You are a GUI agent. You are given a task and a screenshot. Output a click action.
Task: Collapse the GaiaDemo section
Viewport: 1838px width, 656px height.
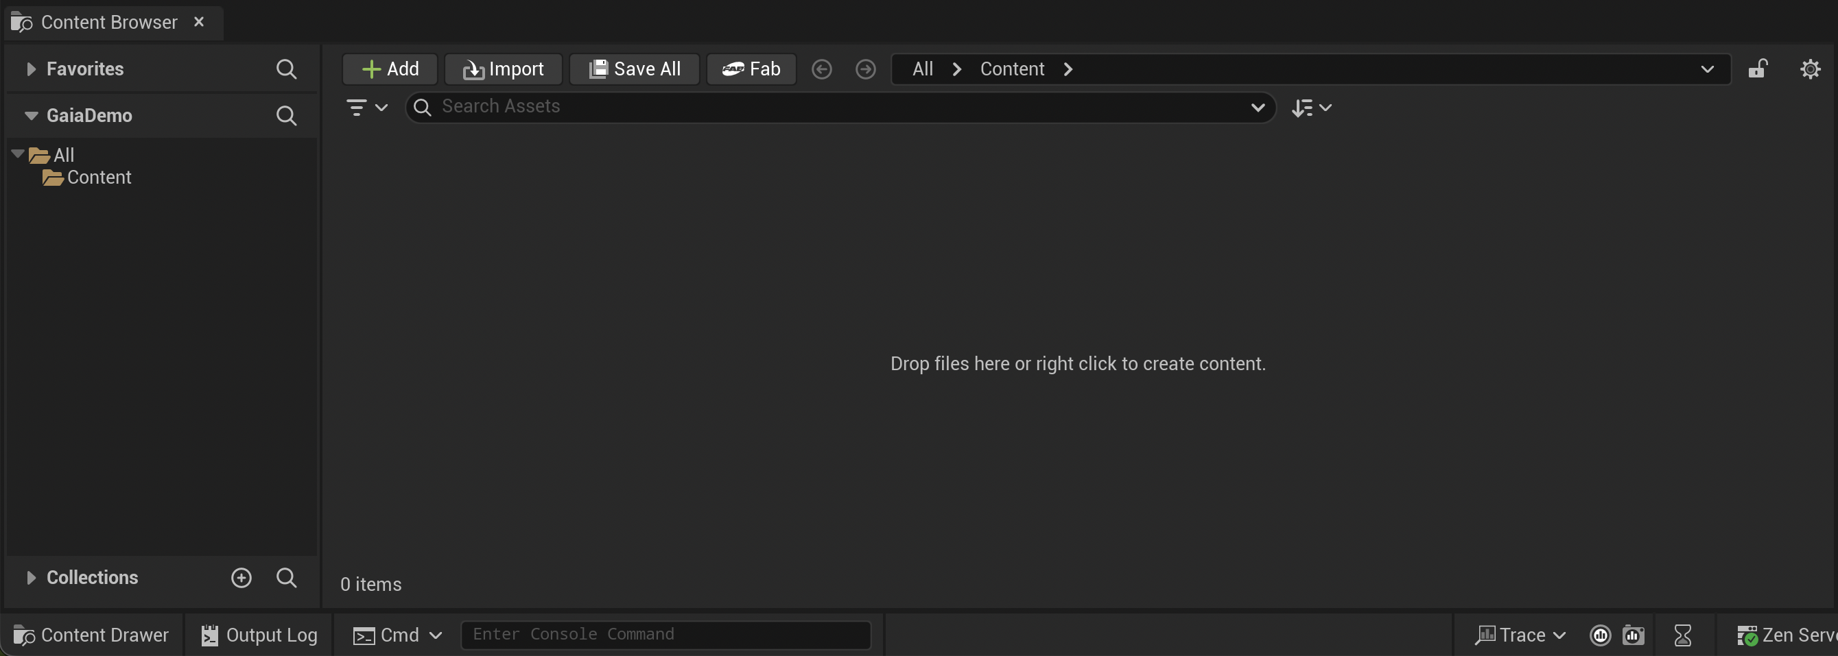[x=31, y=116]
